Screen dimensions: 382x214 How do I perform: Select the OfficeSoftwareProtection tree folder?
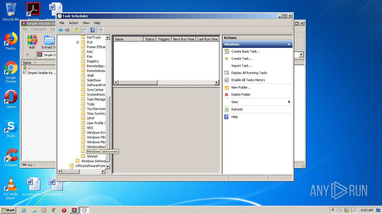click(90, 166)
